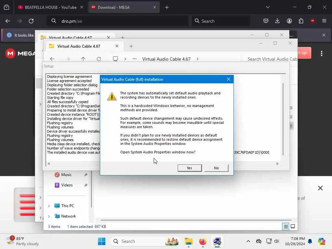The height and width of the screenshot is (249, 332).
Task: Click the MEGA logo
Action: [x=20, y=53]
